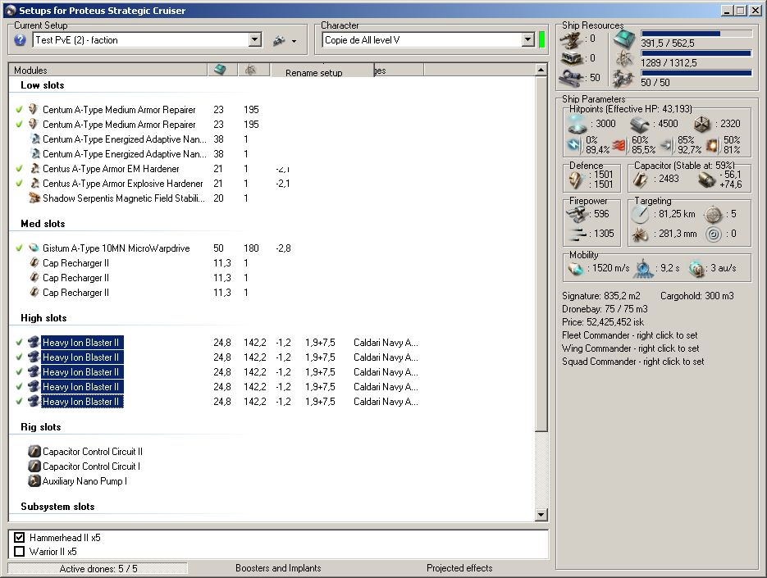The image size is (767, 578).
Task: Open the Projected effects tab
Action: 459,568
